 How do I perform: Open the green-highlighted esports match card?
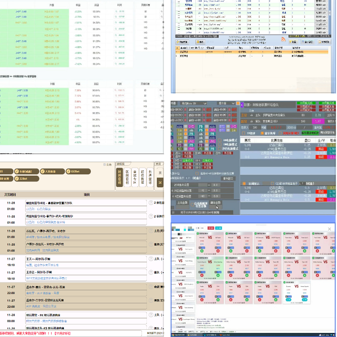coord(210,268)
